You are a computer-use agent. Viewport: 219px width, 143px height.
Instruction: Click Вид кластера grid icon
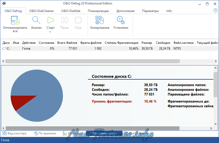pos(4,133)
